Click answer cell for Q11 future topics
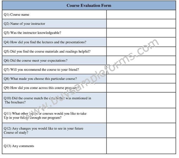The height and width of the screenshot is (158, 179). pos(141,116)
